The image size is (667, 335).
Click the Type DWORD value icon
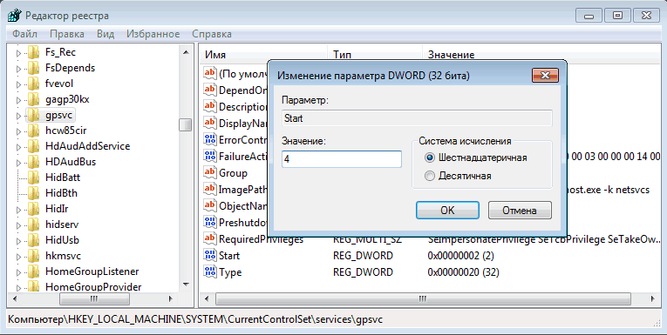210,271
